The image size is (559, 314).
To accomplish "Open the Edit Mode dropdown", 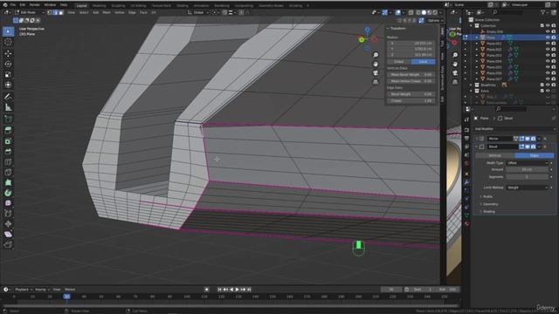I will click(x=29, y=12).
